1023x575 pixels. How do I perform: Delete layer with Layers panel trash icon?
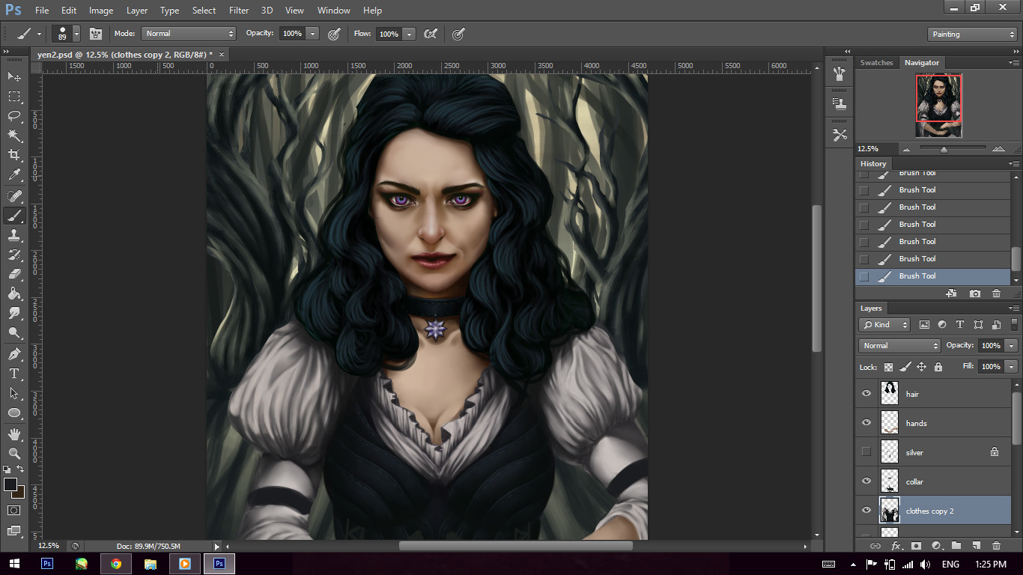click(x=996, y=546)
